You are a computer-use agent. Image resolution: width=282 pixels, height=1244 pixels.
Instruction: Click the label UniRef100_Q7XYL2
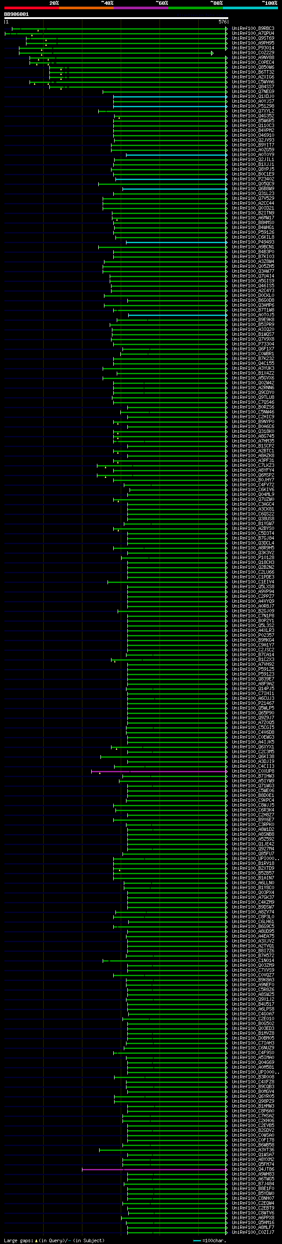click(253, 111)
